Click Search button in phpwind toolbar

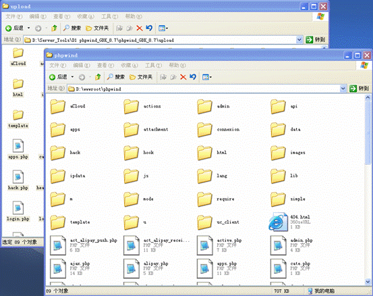[x=116, y=77]
